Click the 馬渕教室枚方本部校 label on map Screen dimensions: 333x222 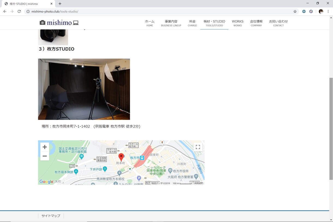pos(111,179)
